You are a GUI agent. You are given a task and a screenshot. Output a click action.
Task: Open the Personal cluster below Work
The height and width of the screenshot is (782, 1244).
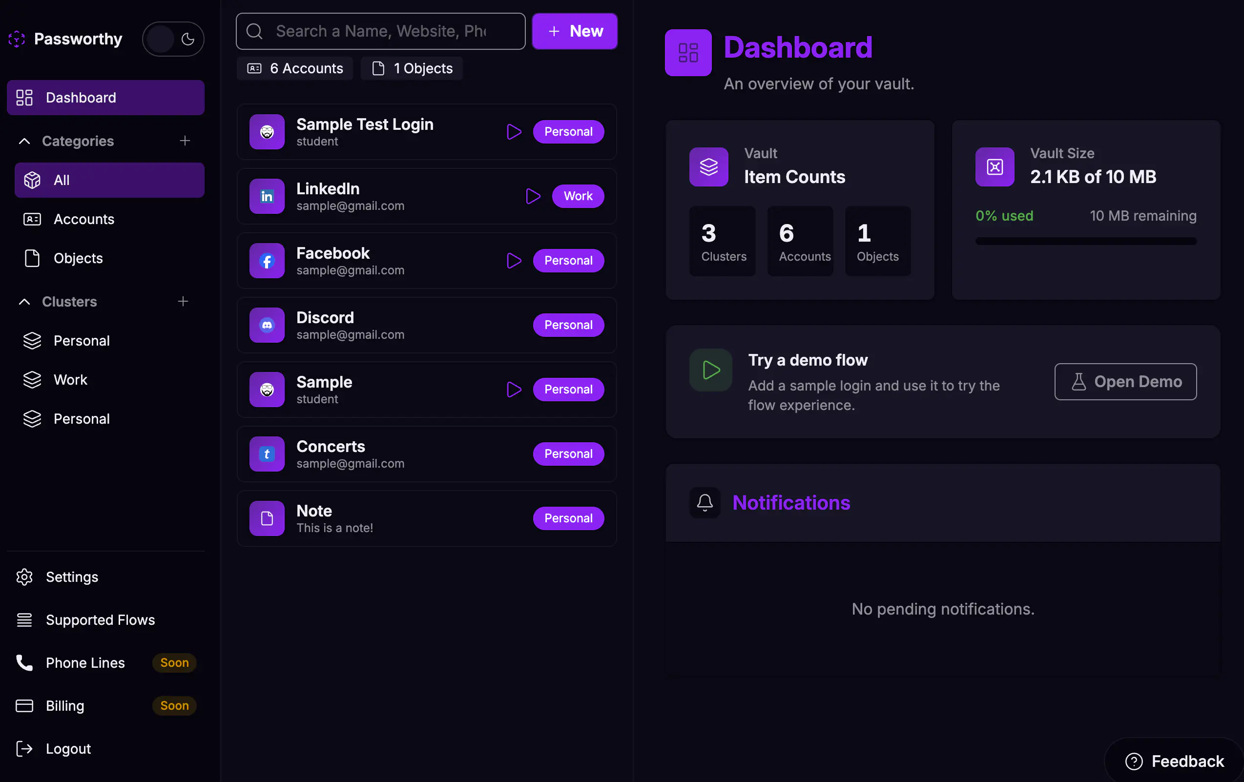109,419
